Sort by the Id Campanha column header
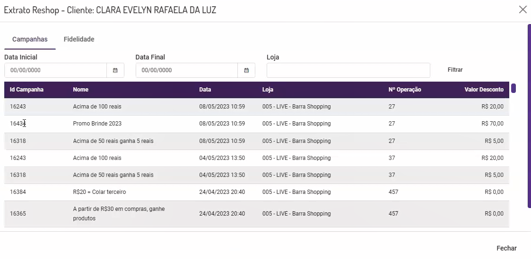The image size is (531, 259). point(26,90)
